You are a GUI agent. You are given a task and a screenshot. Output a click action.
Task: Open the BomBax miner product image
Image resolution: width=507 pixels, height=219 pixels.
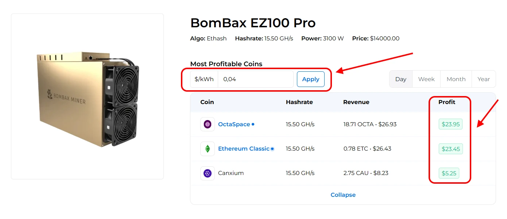(88, 96)
